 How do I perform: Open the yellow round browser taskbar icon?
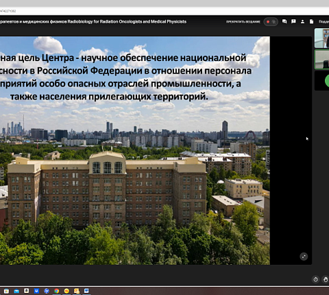66,291
